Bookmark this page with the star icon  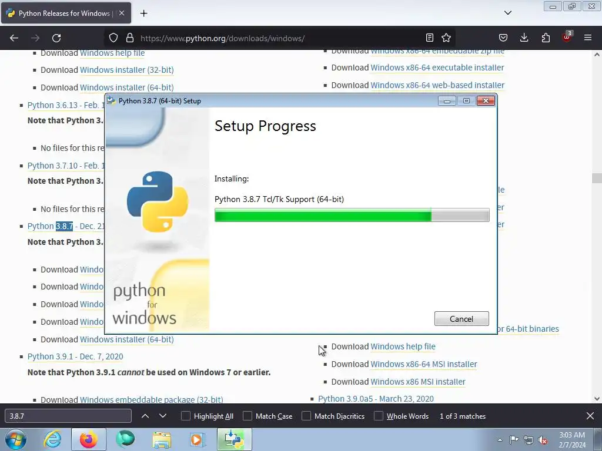click(x=446, y=38)
